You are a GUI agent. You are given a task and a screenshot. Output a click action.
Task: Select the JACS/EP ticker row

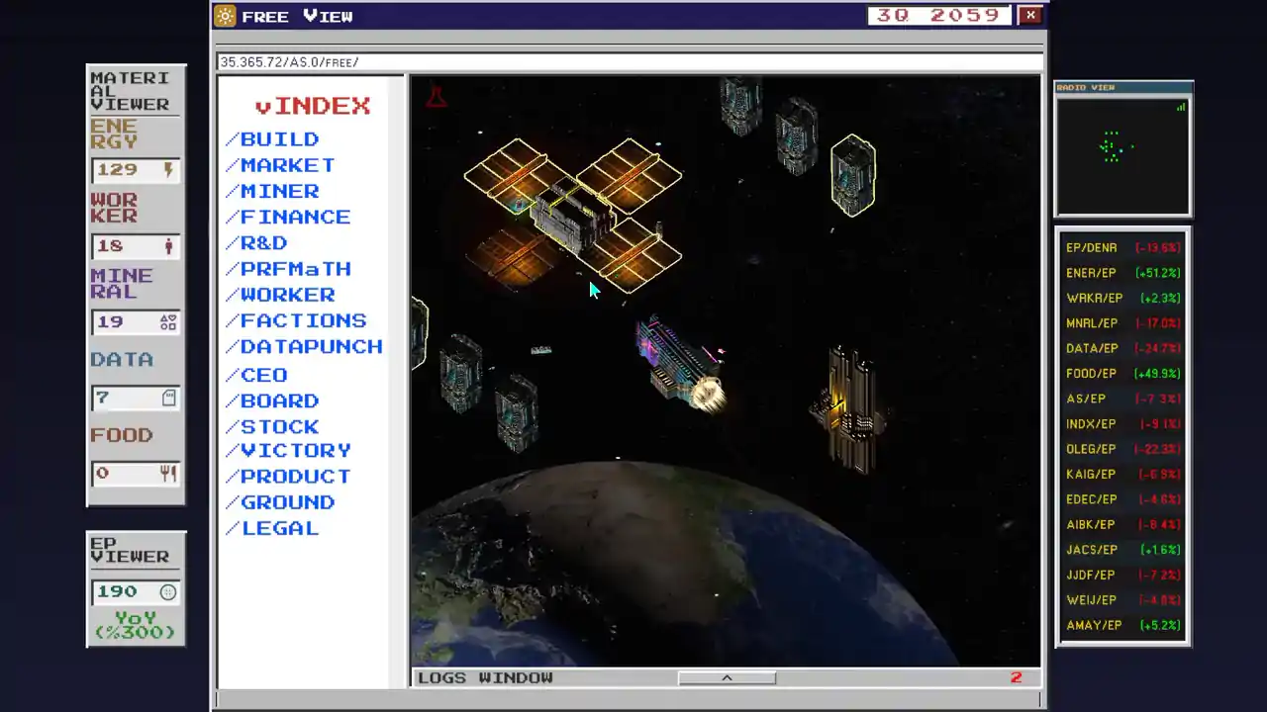point(1123,550)
